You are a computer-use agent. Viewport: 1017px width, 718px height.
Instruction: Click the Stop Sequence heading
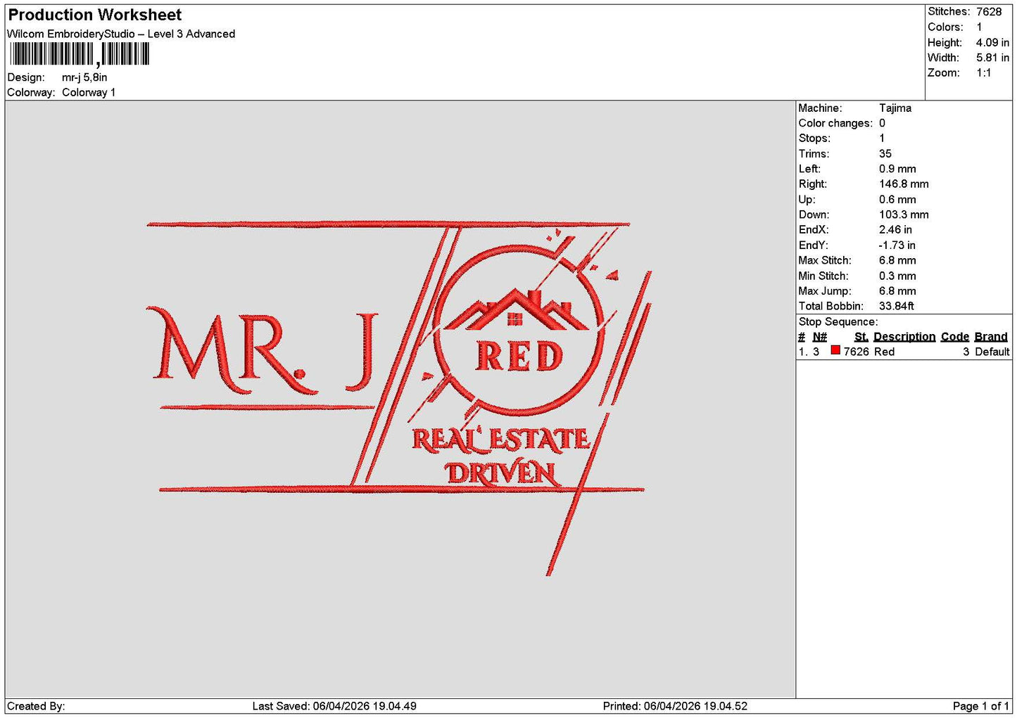[838, 322]
